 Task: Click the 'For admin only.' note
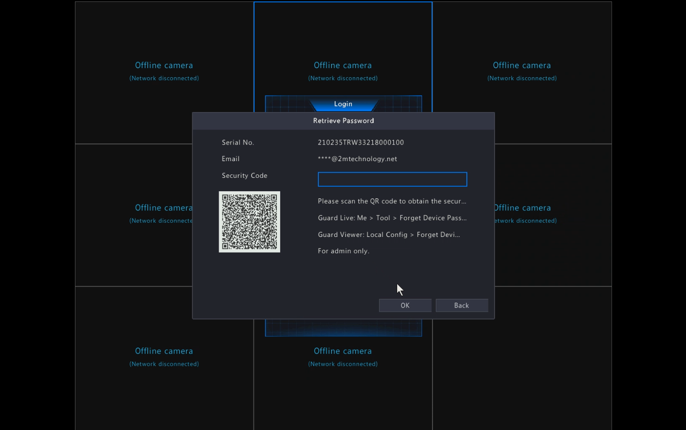343,251
